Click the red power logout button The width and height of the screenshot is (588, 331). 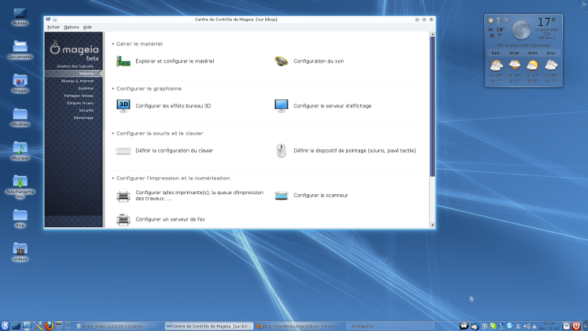(x=576, y=326)
